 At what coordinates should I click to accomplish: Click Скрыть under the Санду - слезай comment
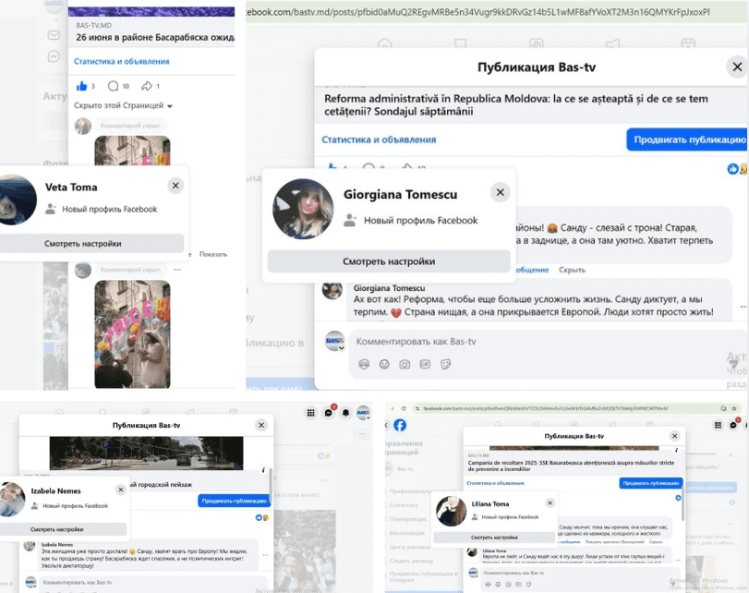click(572, 270)
